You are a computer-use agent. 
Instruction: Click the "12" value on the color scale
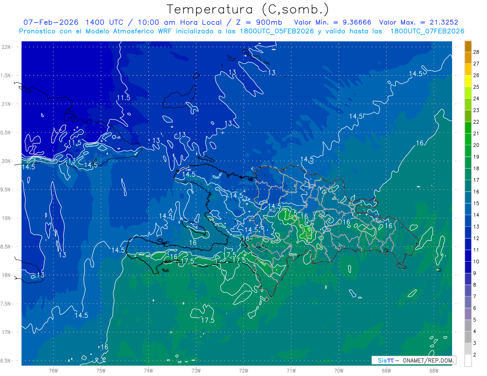[x=476, y=238]
